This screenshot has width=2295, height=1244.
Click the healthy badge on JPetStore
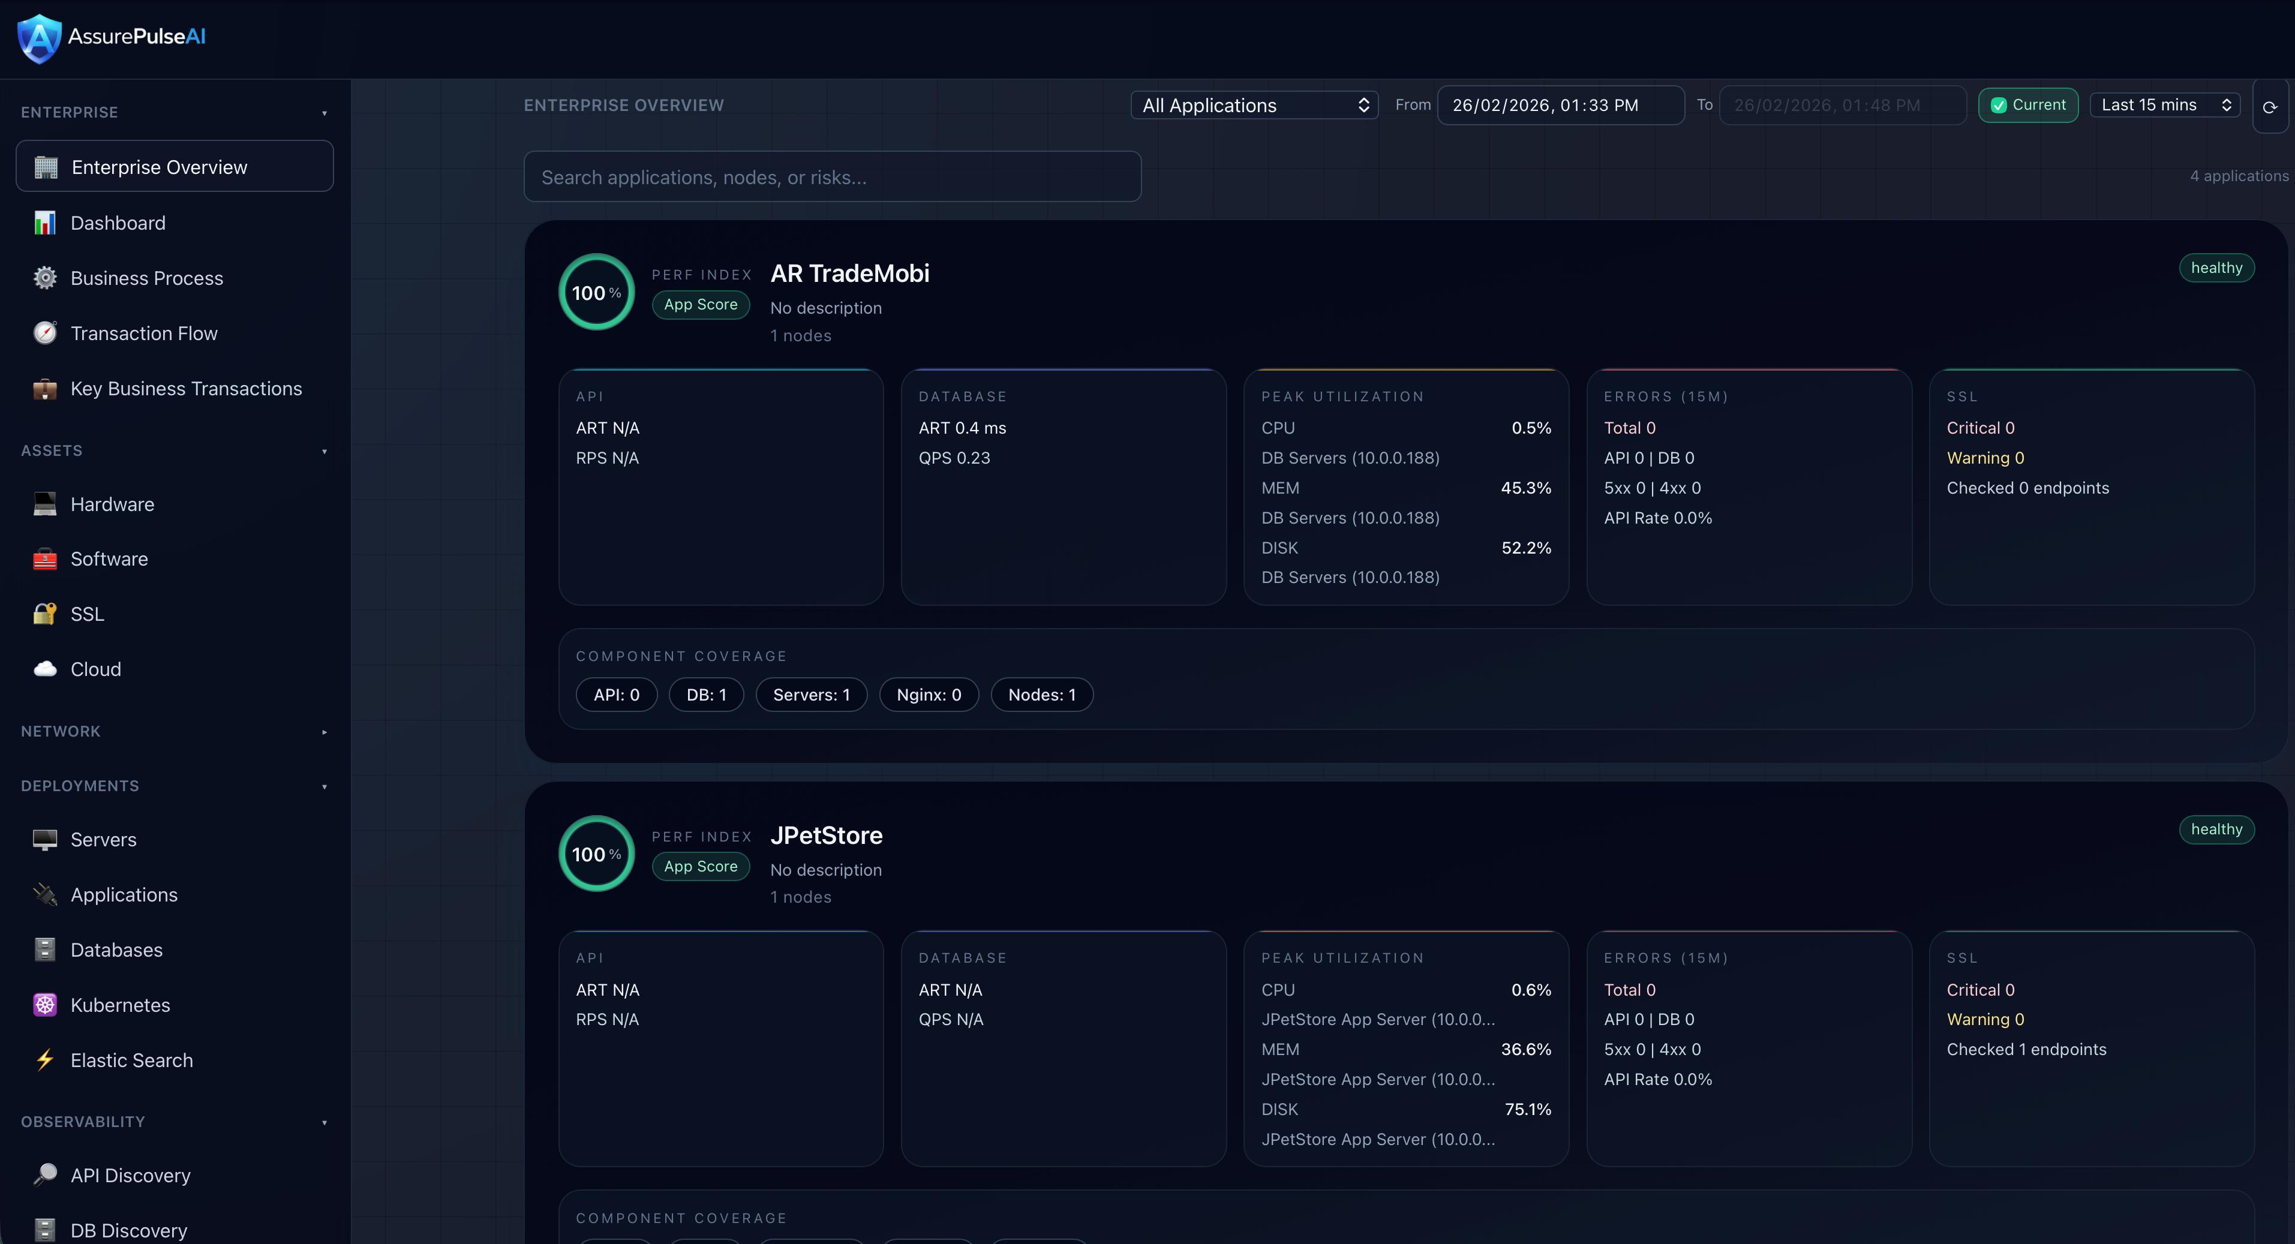click(2216, 829)
